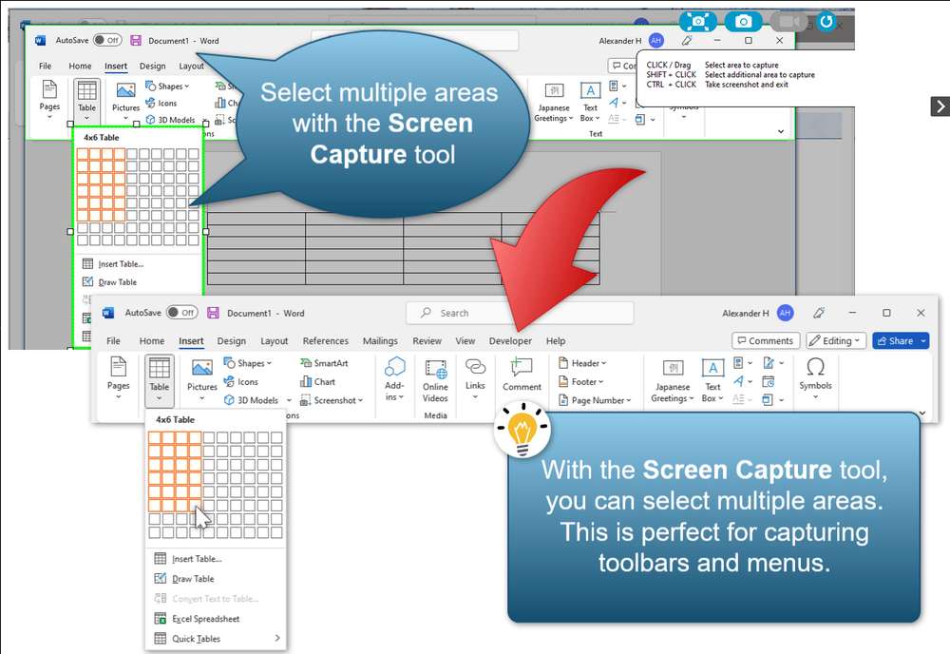Expand the dark side panel chevron arrow

pyautogui.click(x=940, y=106)
